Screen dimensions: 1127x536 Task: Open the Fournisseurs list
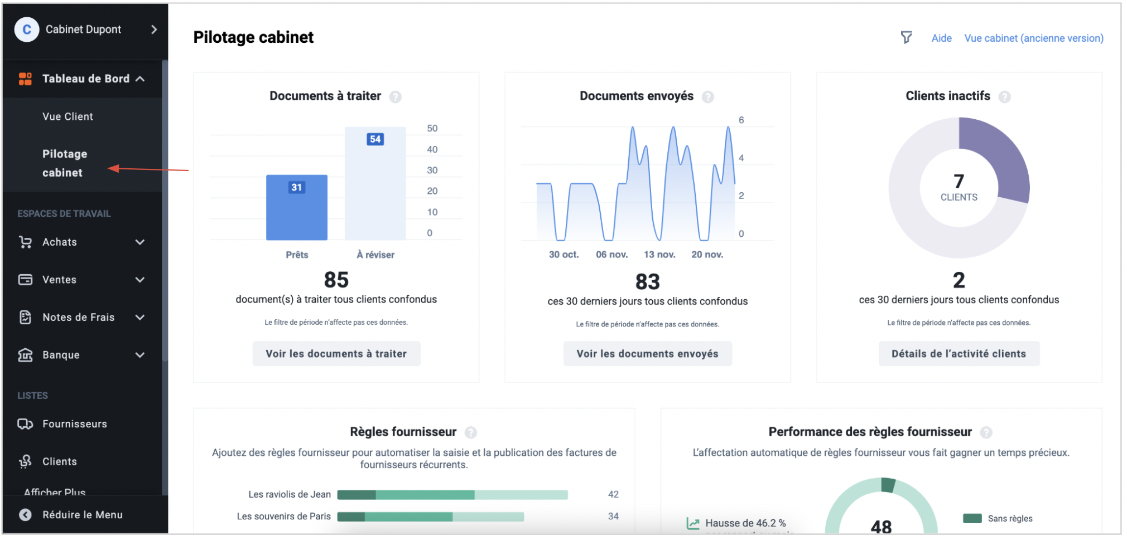[x=75, y=424]
